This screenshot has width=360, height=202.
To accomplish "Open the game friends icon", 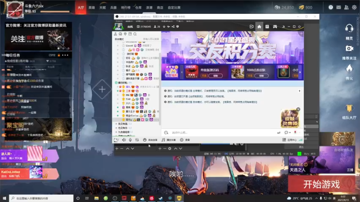I will [x=346, y=7].
